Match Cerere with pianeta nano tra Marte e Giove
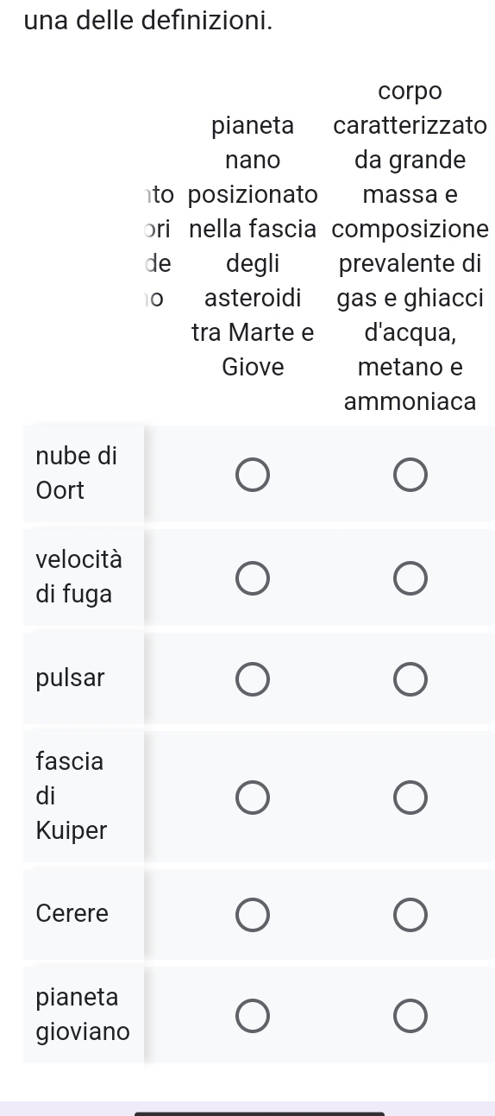 coord(253,915)
